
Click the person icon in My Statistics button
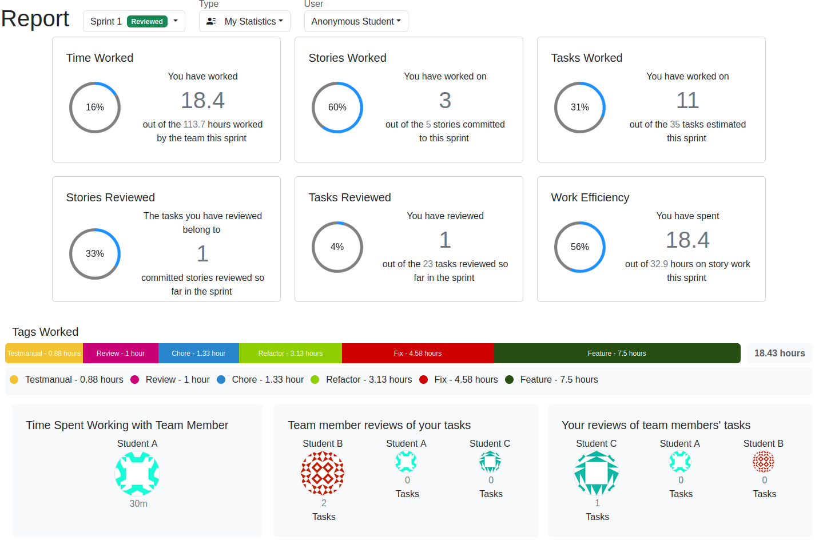(211, 21)
